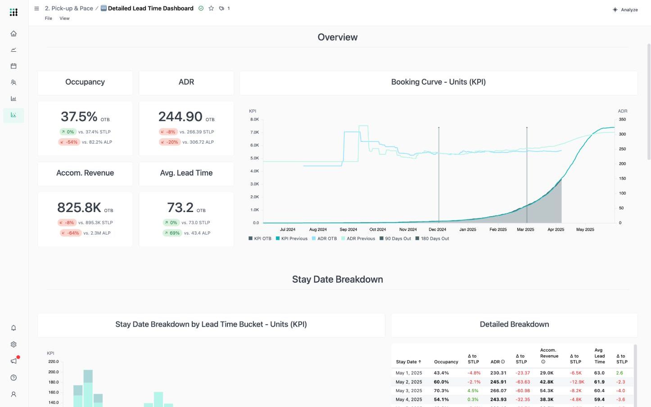Open the help question mark icon

(14, 378)
